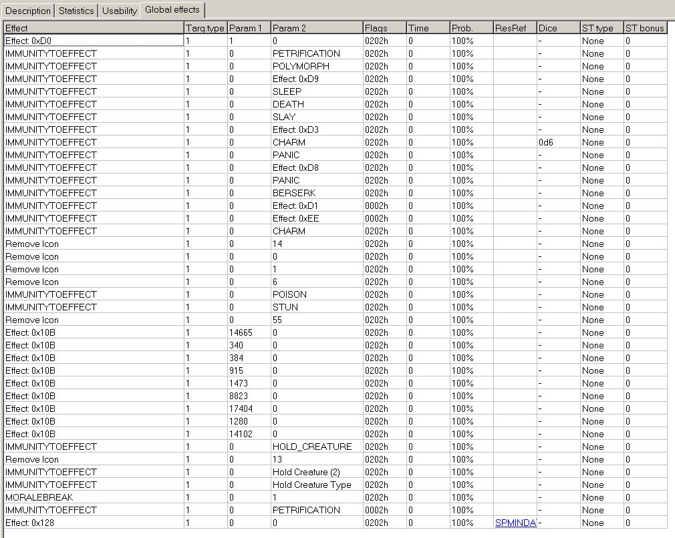Select Param 1 value 8823

coord(249,396)
